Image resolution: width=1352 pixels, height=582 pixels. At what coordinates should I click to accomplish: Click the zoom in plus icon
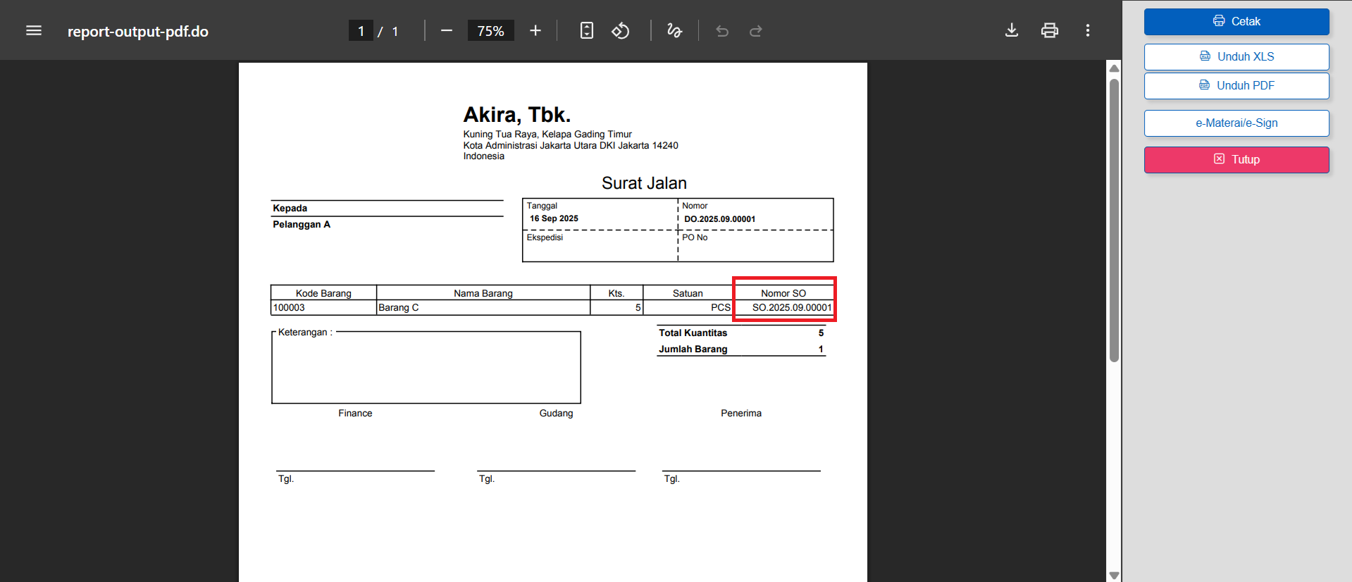tap(535, 31)
